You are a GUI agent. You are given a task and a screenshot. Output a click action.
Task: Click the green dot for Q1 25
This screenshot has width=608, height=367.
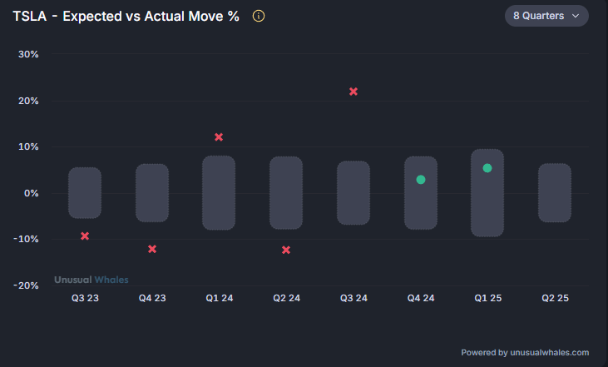[487, 168]
